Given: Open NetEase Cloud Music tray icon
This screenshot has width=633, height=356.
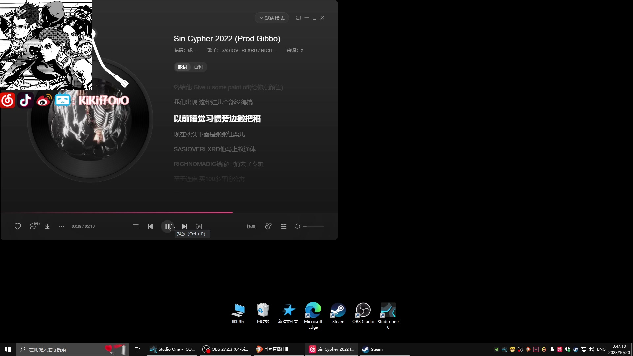Looking at the screenshot, I should coord(560,349).
